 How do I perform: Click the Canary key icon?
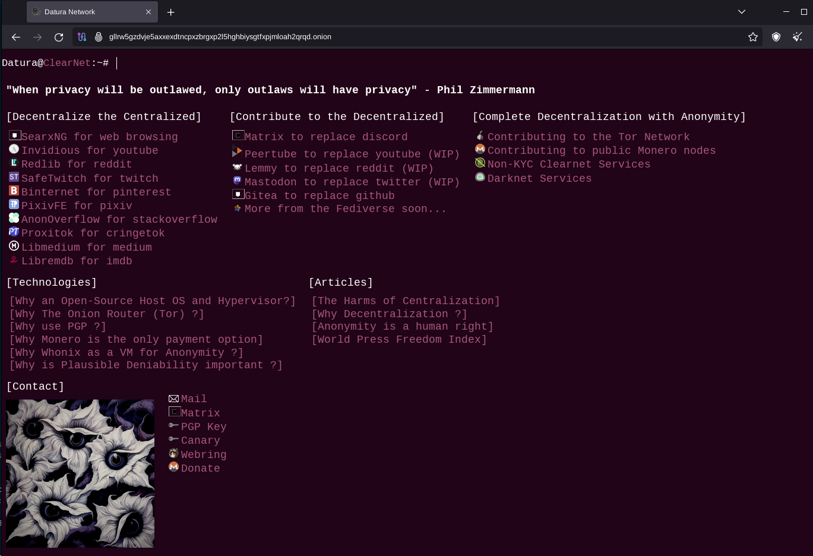pos(174,439)
